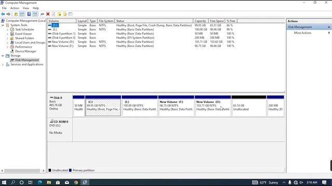
Task: Toggle the Show/Hide Console Tree toolbar icon
Action: pyautogui.click(x=22, y=14)
